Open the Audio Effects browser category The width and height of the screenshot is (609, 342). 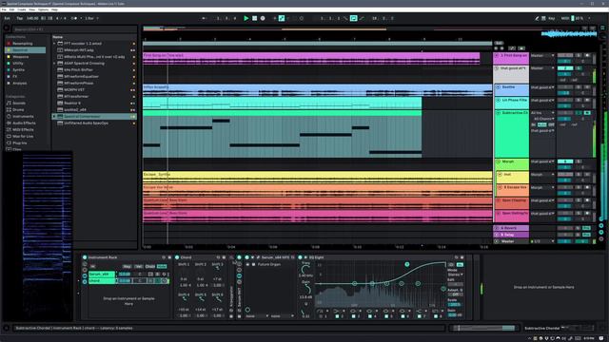tap(24, 123)
